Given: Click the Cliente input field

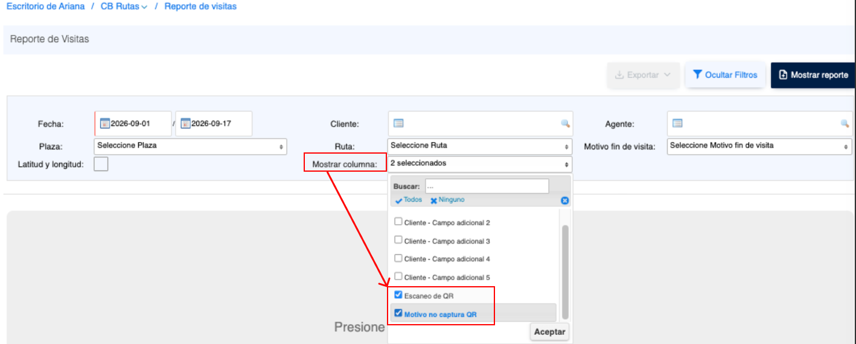Looking at the screenshot, I should coord(480,124).
